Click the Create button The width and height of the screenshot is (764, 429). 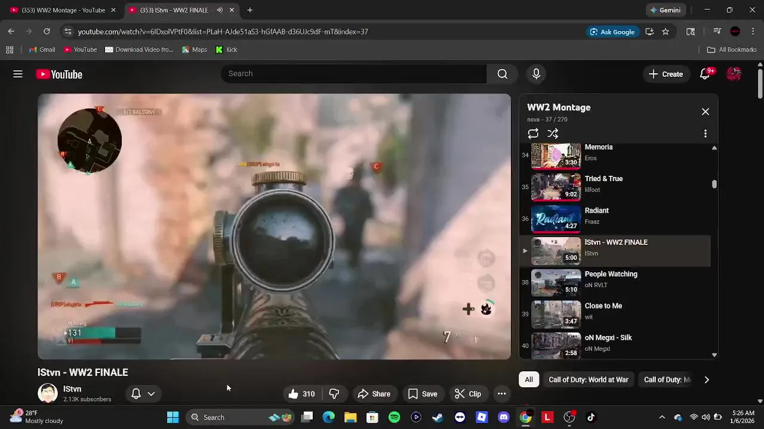pos(666,74)
